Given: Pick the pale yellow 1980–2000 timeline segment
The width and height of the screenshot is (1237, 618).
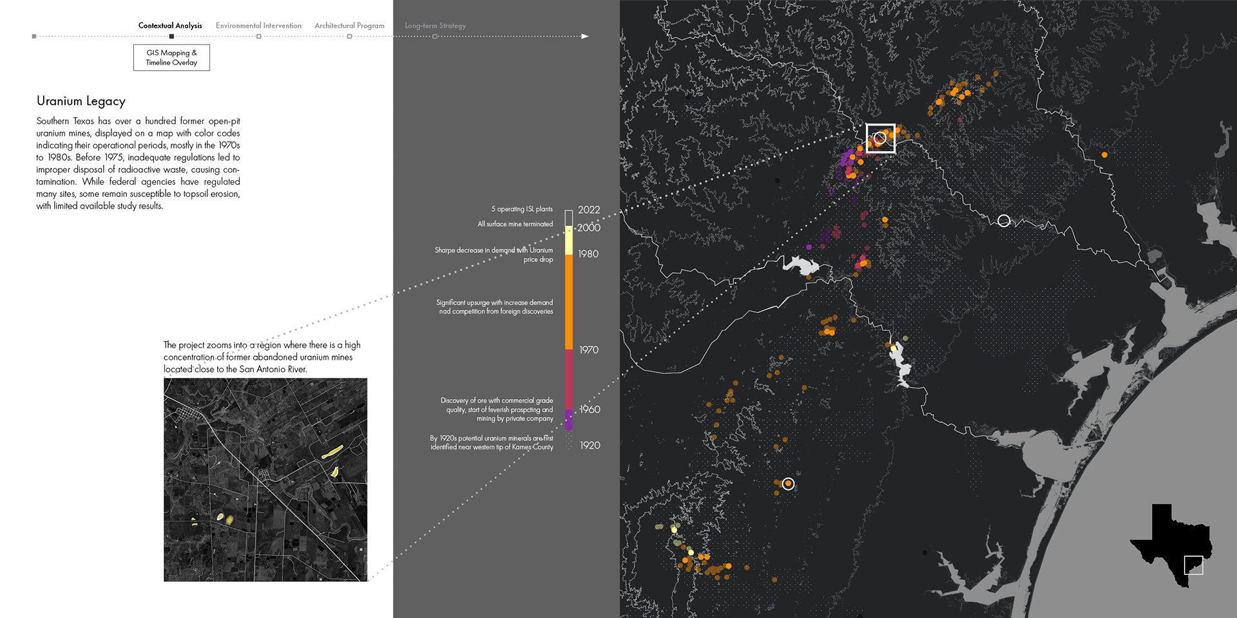Looking at the screenshot, I should [x=569, y=240].
